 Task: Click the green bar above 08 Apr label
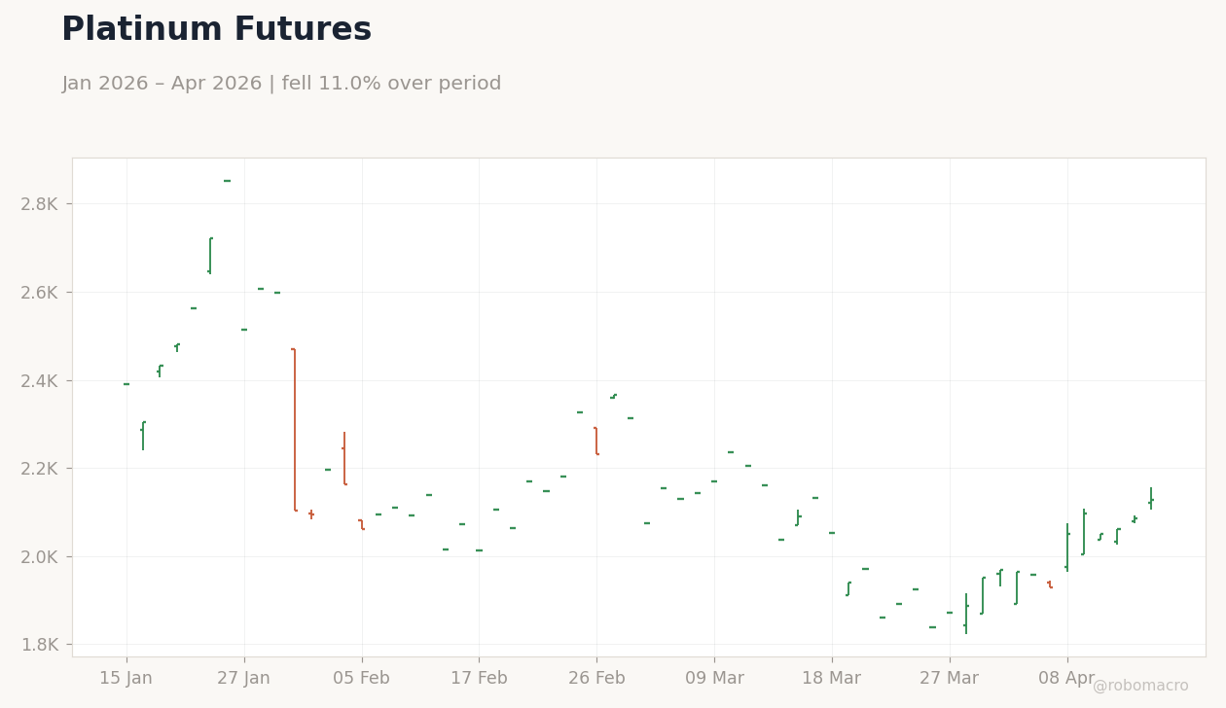(x=1067, y=548)
